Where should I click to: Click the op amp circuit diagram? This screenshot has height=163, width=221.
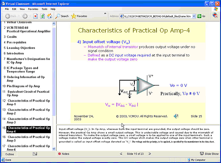139,87
